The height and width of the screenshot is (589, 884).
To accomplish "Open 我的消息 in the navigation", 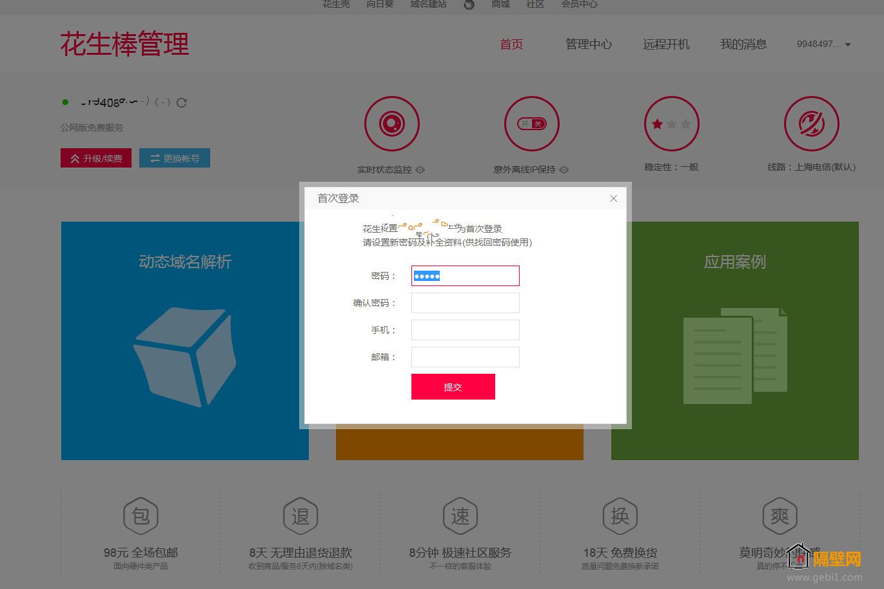I will [743, 44].
